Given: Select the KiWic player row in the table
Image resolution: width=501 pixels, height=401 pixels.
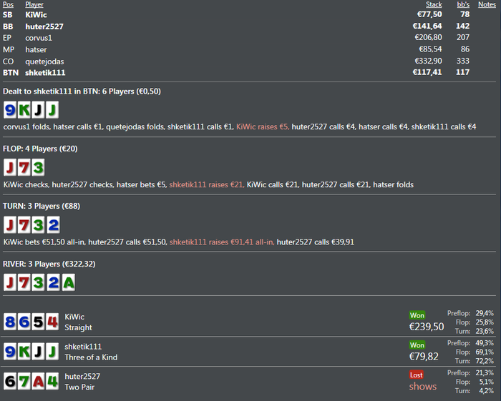Looking at the screenshot, I should pos(249,15).
